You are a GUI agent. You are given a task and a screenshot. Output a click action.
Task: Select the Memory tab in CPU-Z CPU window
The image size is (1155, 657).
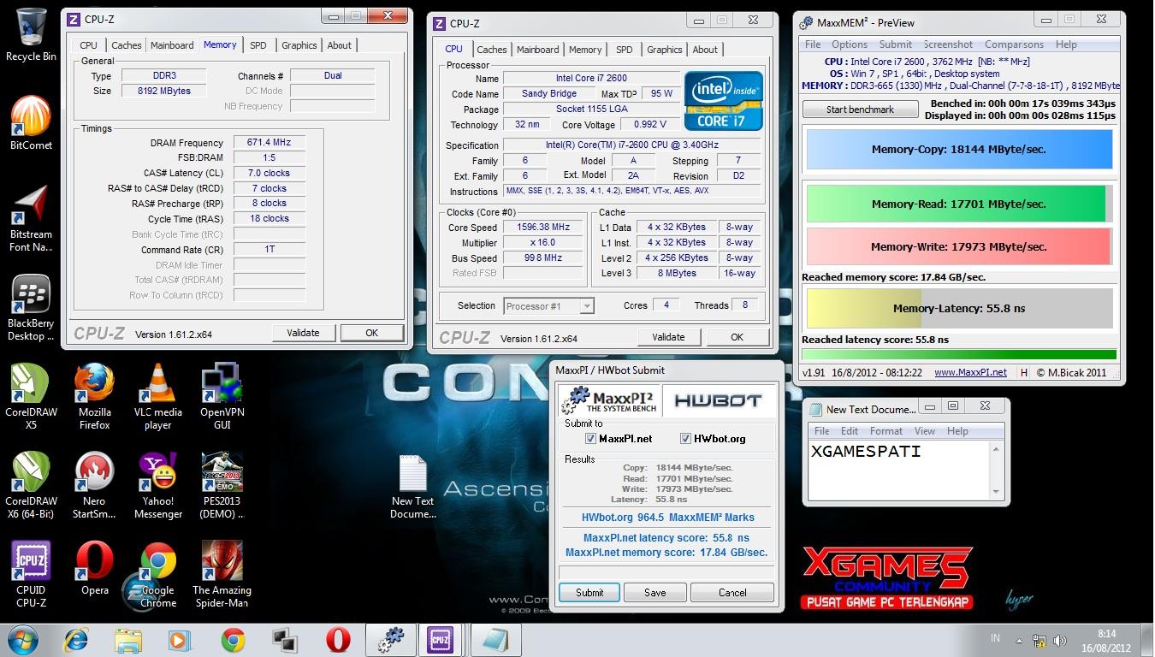pos(585,50)
